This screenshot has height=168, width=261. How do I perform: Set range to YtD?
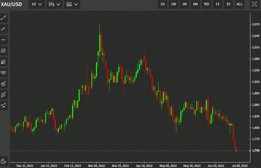coord(206,4)
